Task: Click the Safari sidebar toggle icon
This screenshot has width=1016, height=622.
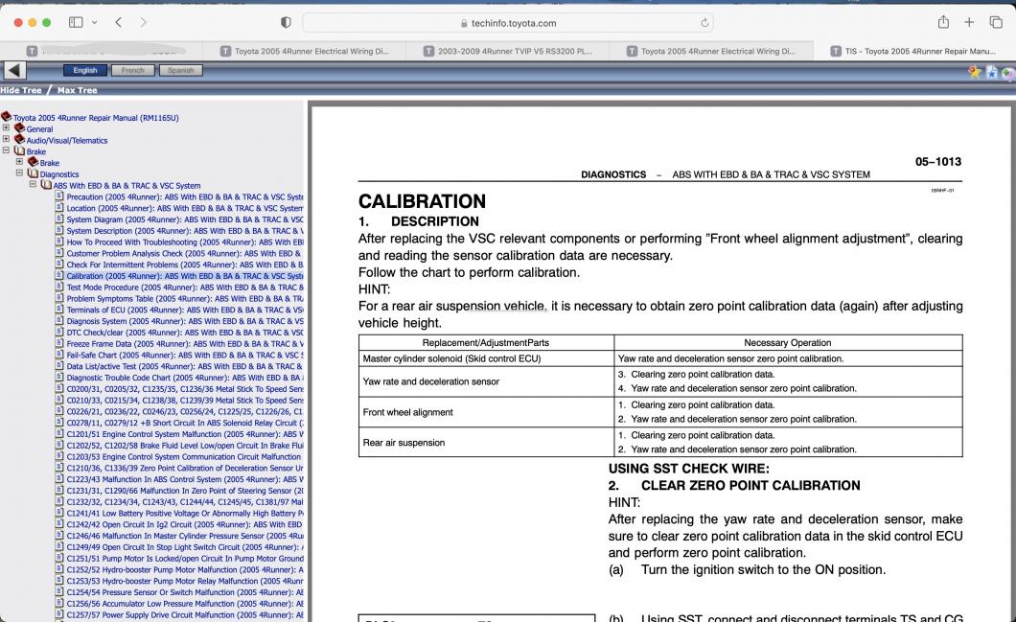Action: 76,23
